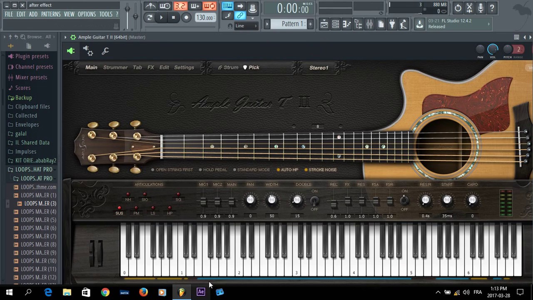This screenshot has height=300, width=533.
Task: Open Pattern 1 selector dropdown
Action: tap(292, 24)
